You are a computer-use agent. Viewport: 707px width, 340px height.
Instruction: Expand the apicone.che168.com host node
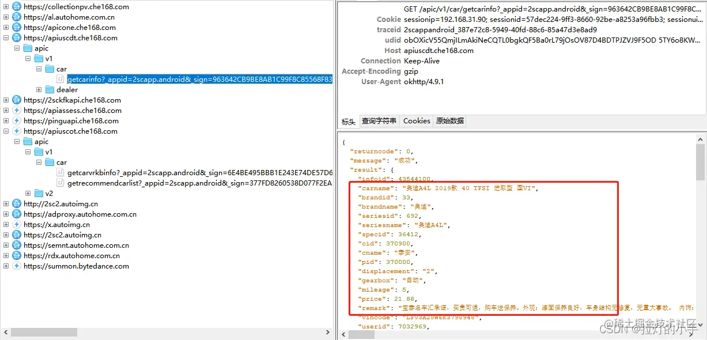[6, 28]
